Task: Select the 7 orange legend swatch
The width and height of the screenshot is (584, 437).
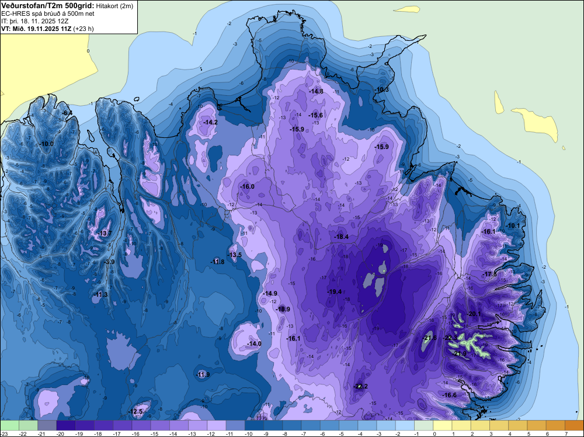Action: 574,425
